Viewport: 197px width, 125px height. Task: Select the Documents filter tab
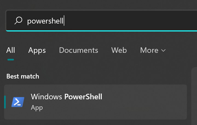pyautogui.click(x=79, y=50)
